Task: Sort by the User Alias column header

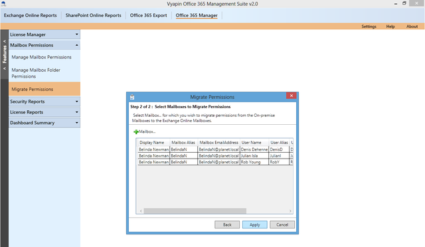Action: (x=279, y=142)
